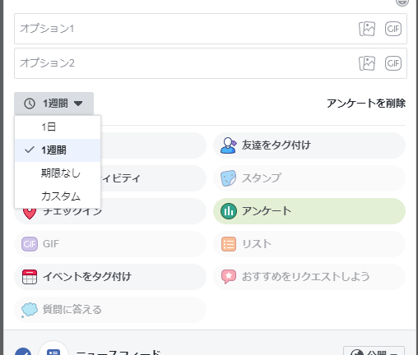The height and width of the screenshot is (355, 418).
Task: Choose 1日 from duration menu
Action: pyautogui.click(x=58, y=127)
